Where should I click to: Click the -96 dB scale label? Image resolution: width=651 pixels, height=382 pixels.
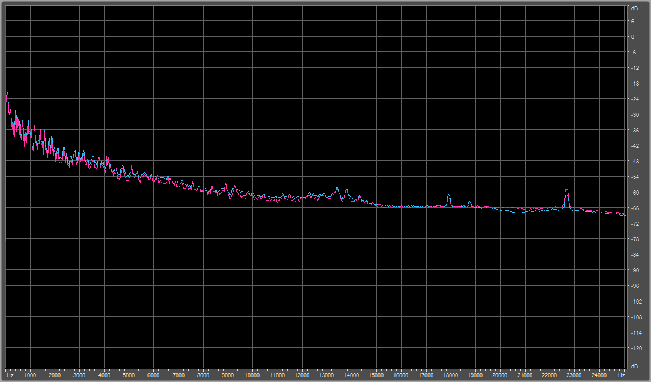click(635, 286)
